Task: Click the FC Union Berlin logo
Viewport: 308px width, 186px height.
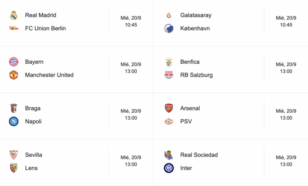Action: [14, 29]
